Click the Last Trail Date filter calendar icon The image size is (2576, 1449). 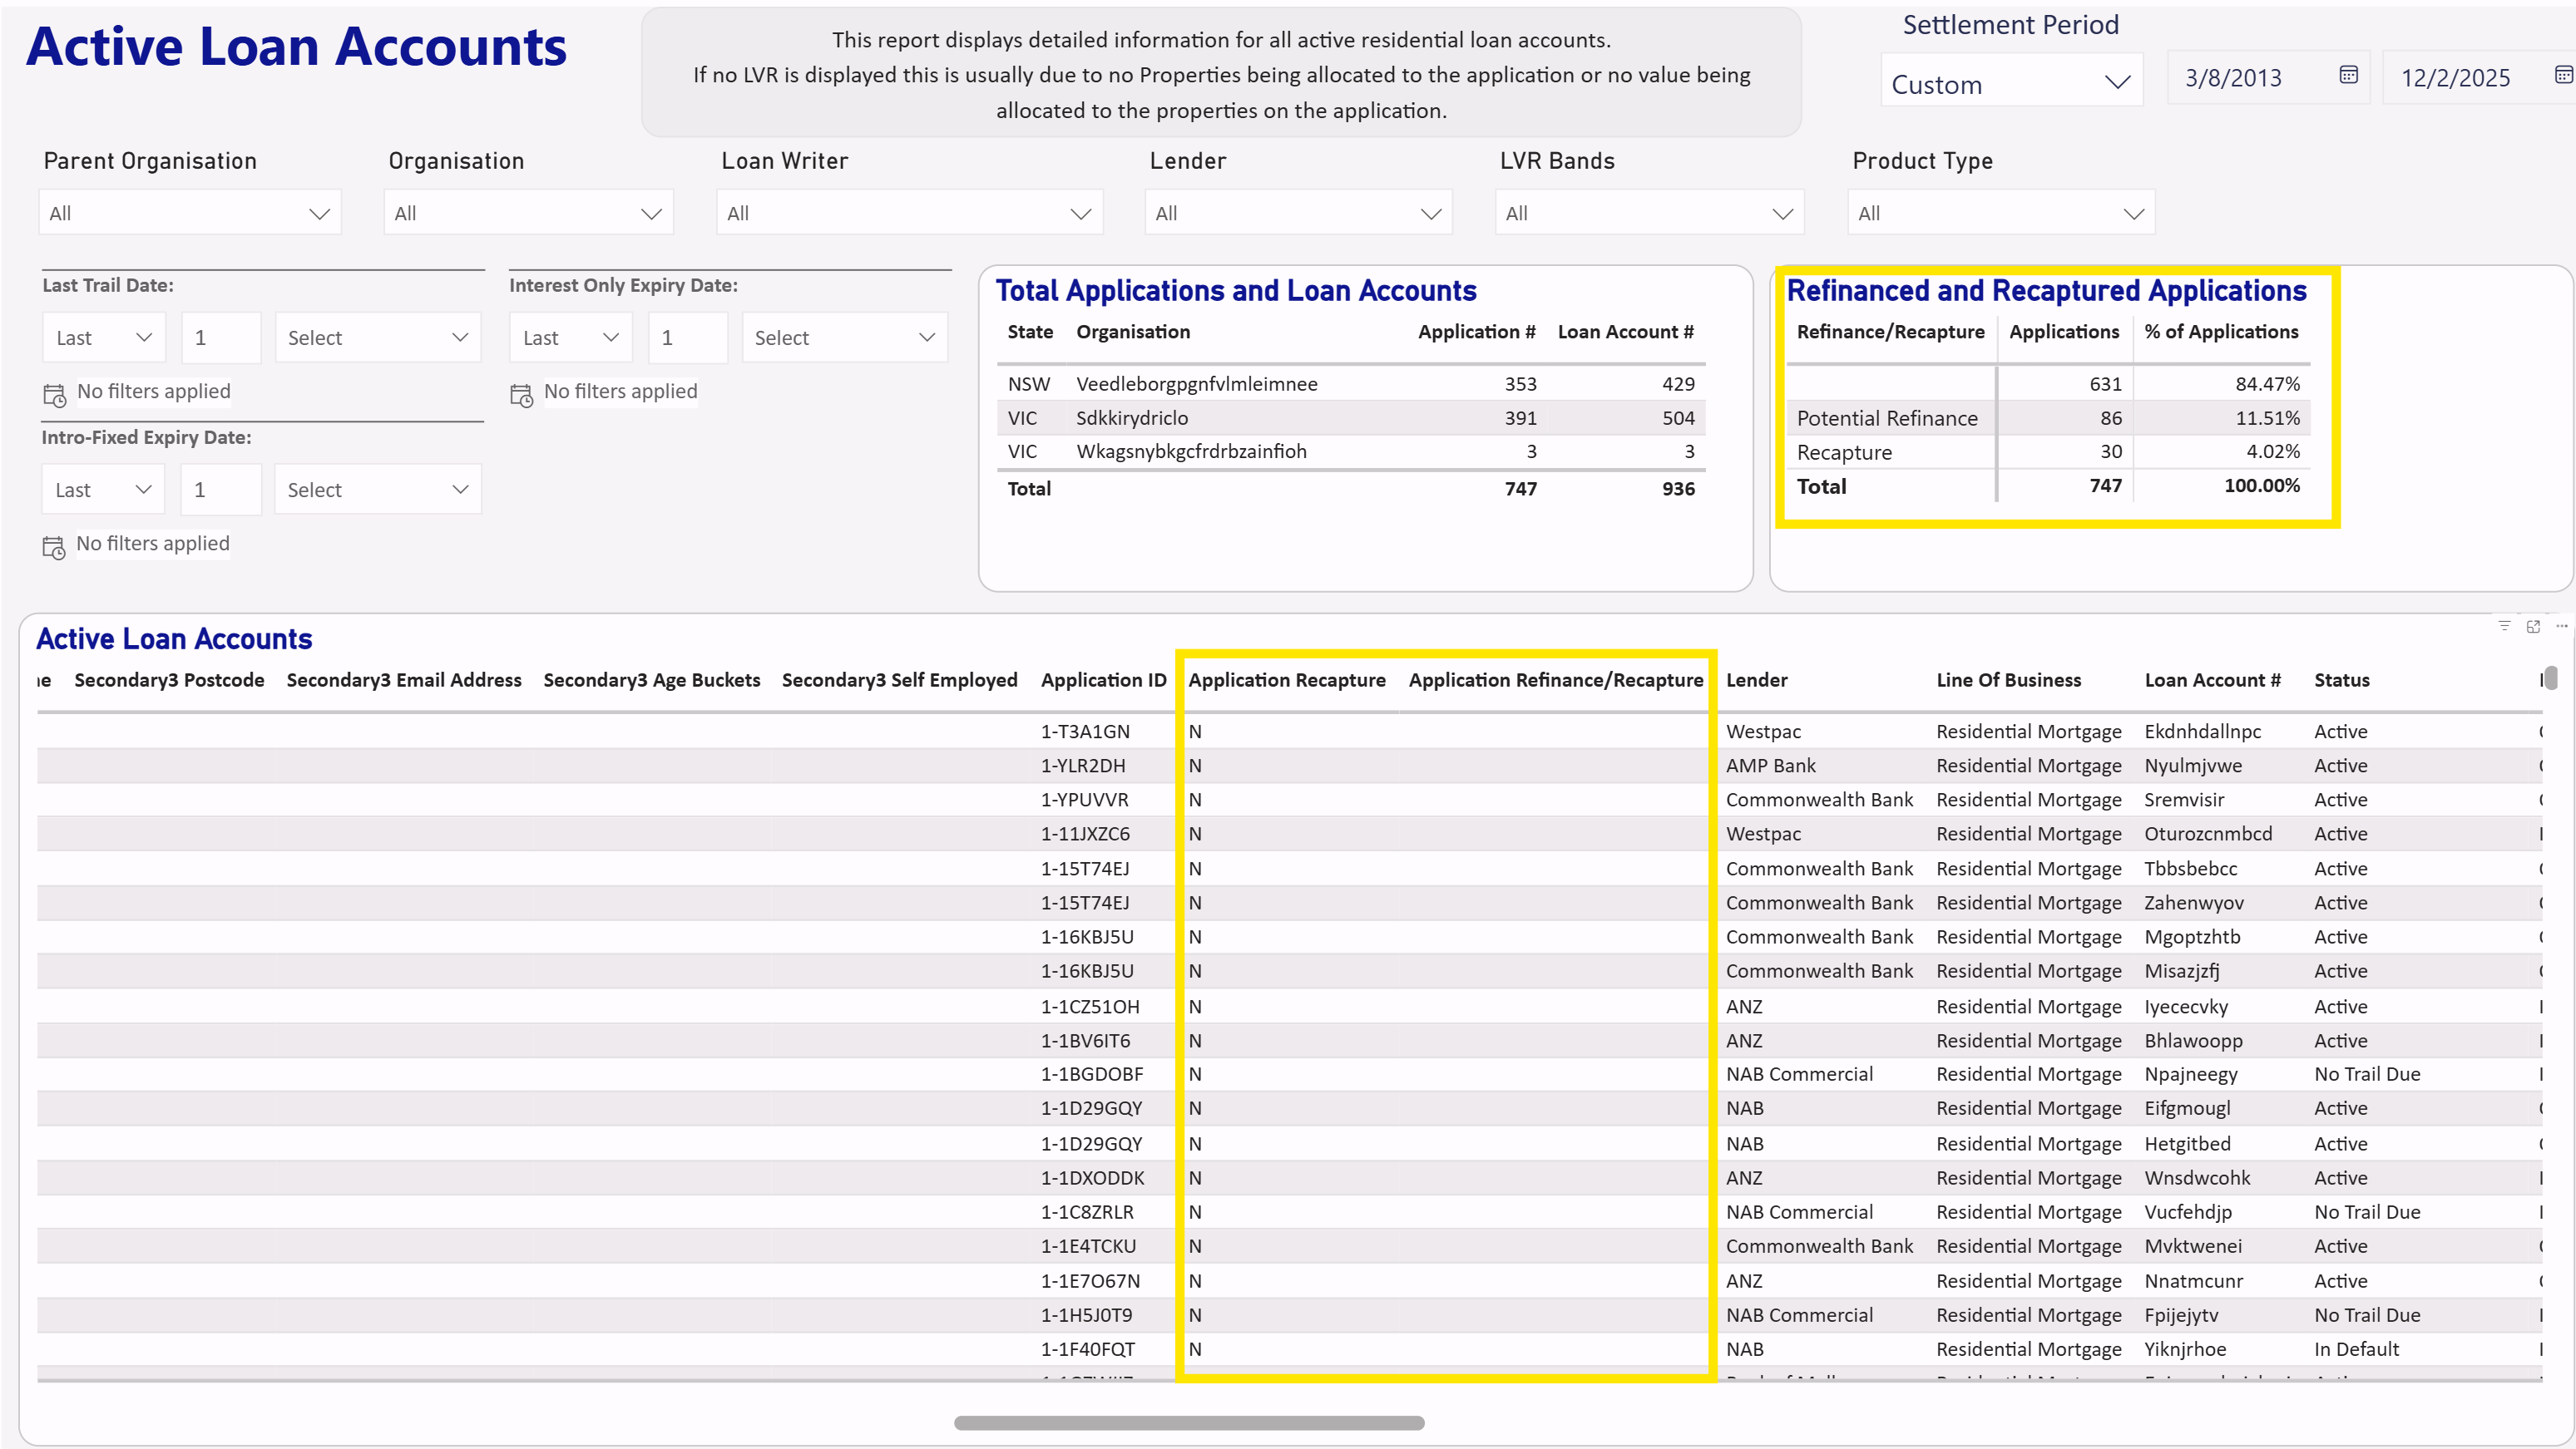point(54,395)
